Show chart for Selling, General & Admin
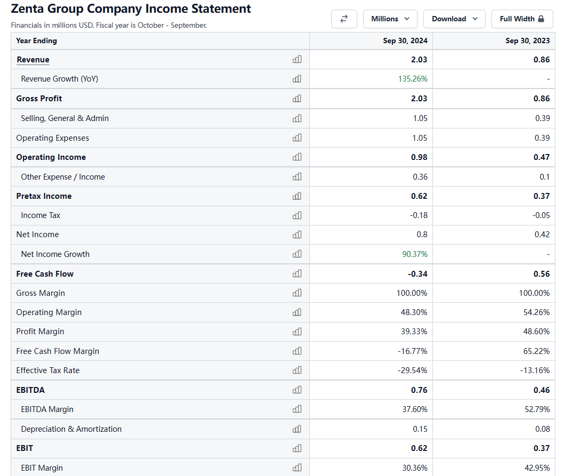Viewport: 565px width, 476px height. pos(297,118)
